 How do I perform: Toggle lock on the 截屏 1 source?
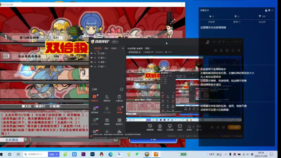click(x=95, y=62)
